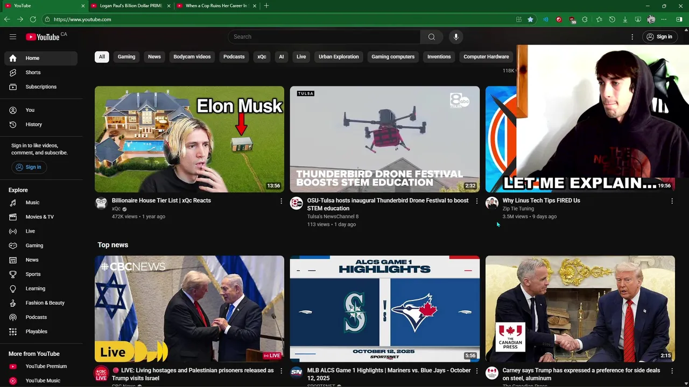
Task: Open History in sidebar
Action: tap(41, 124)
